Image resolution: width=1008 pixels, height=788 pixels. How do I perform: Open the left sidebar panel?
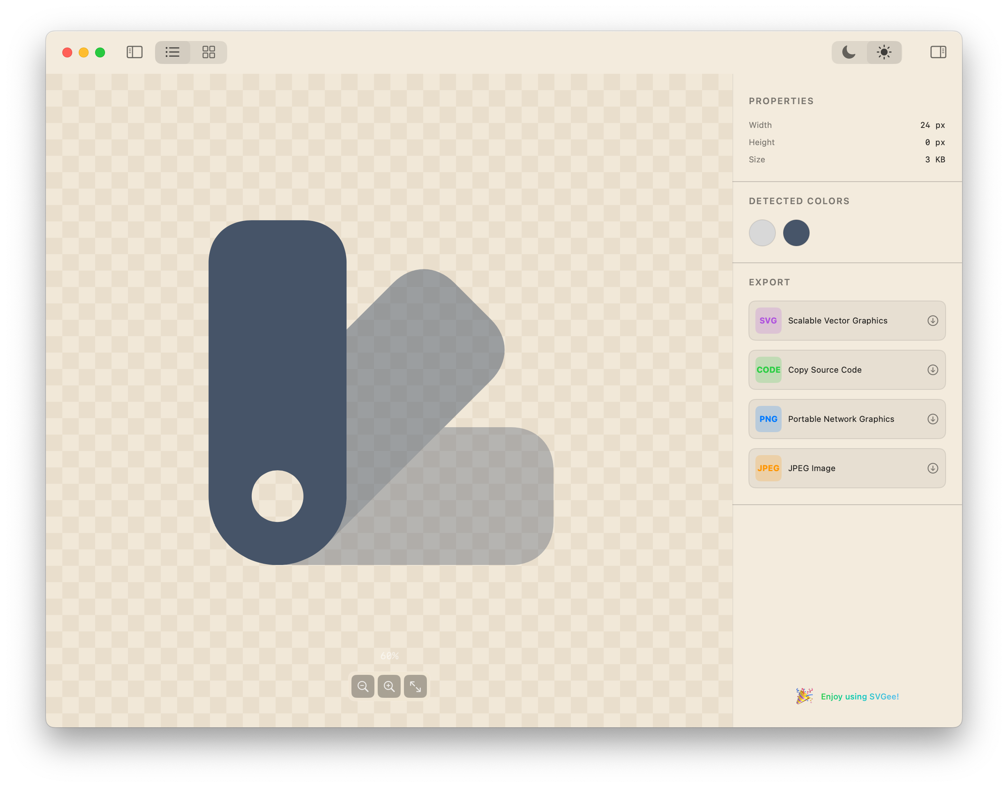[135, 52]
